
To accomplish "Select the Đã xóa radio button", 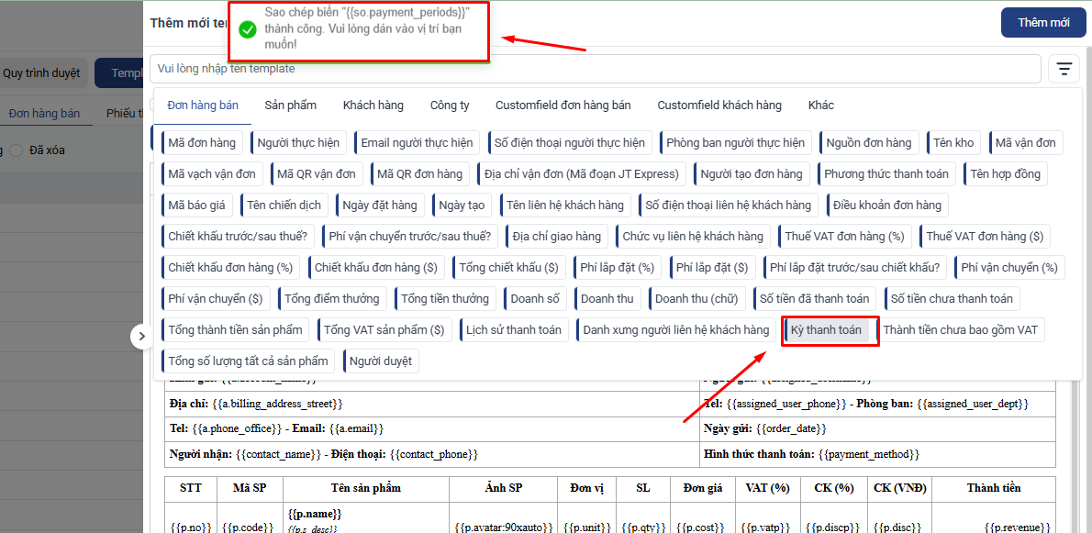I will pyautogui.click(x=16, y=150).
